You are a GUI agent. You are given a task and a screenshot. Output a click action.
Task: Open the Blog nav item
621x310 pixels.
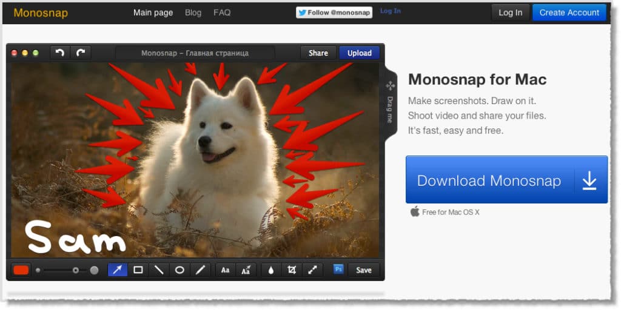coord(193,13)
